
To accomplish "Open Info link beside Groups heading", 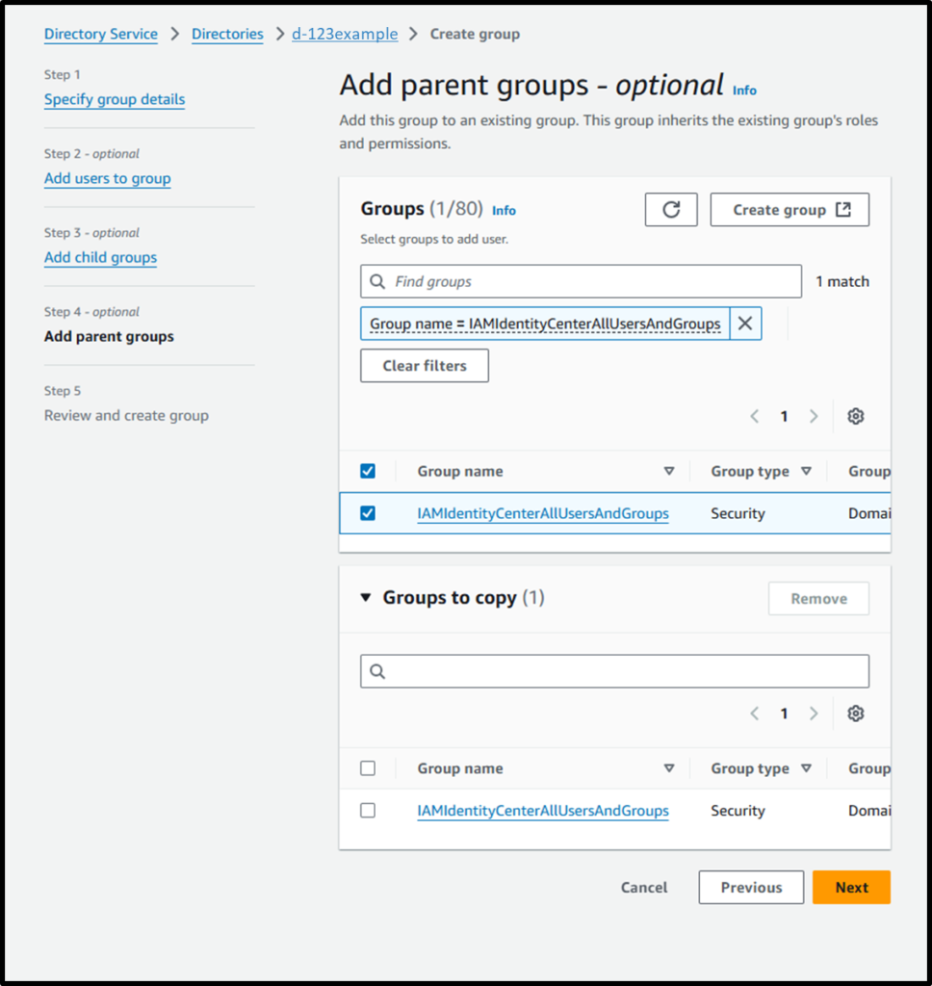I will point(504,211).
